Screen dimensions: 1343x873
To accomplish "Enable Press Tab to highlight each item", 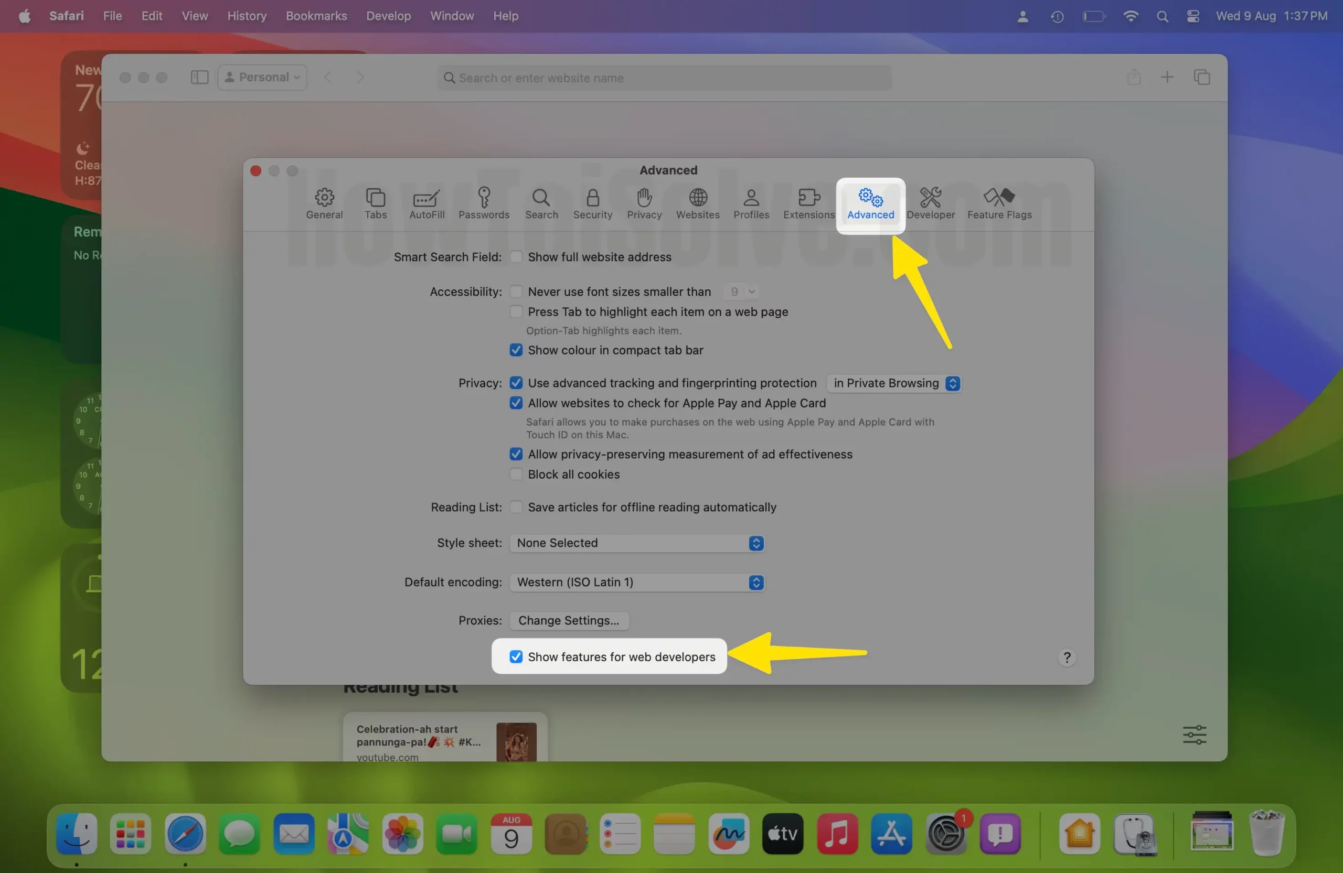I will click(x=516, y=312).
